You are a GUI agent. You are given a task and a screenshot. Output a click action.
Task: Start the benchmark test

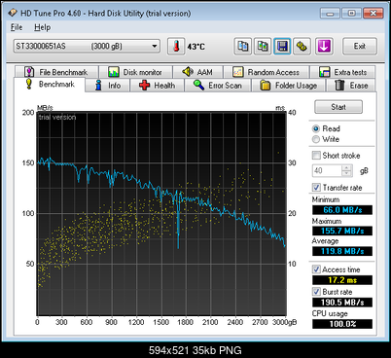[x=338, y=107]
